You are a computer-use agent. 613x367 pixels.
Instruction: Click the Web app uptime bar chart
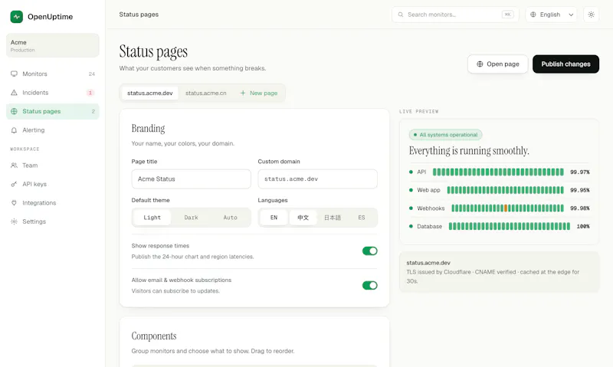click(505, 190)
